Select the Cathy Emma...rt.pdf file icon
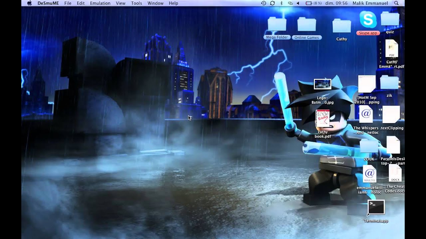Screen dimensions: 426x239 tap(392, 49)
